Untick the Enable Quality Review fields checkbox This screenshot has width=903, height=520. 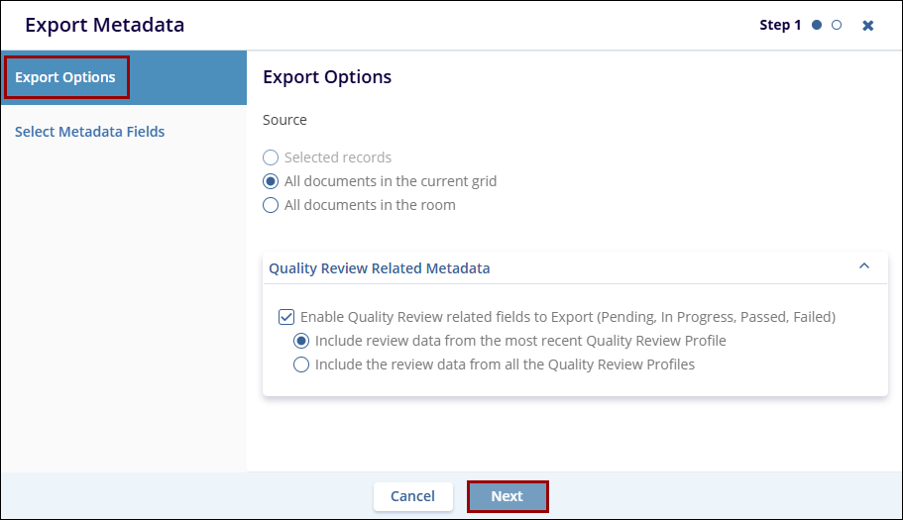coord(286,317)
